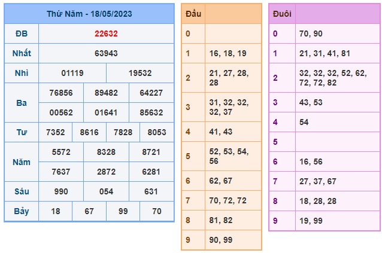Image resolution: width=382 pixels, height=253 pixels.
Task: Click the 'Ba' row label
Action: [x=22, y=103]
